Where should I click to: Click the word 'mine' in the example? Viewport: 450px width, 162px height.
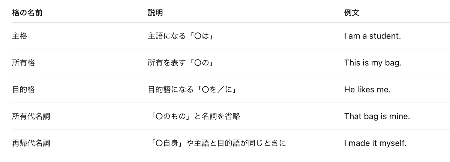401,116
